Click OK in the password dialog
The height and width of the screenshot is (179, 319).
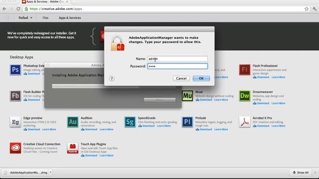(201, 79)
